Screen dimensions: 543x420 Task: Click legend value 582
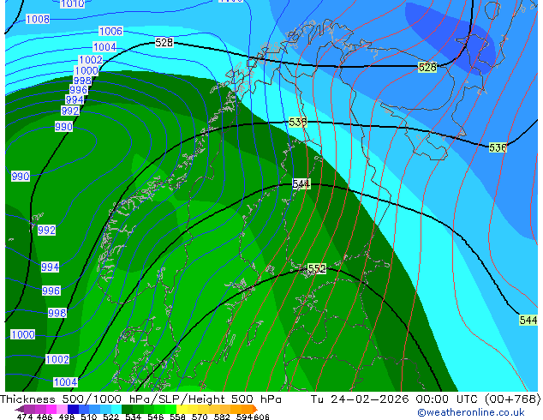pyautogui.click(x=222, y=417)
